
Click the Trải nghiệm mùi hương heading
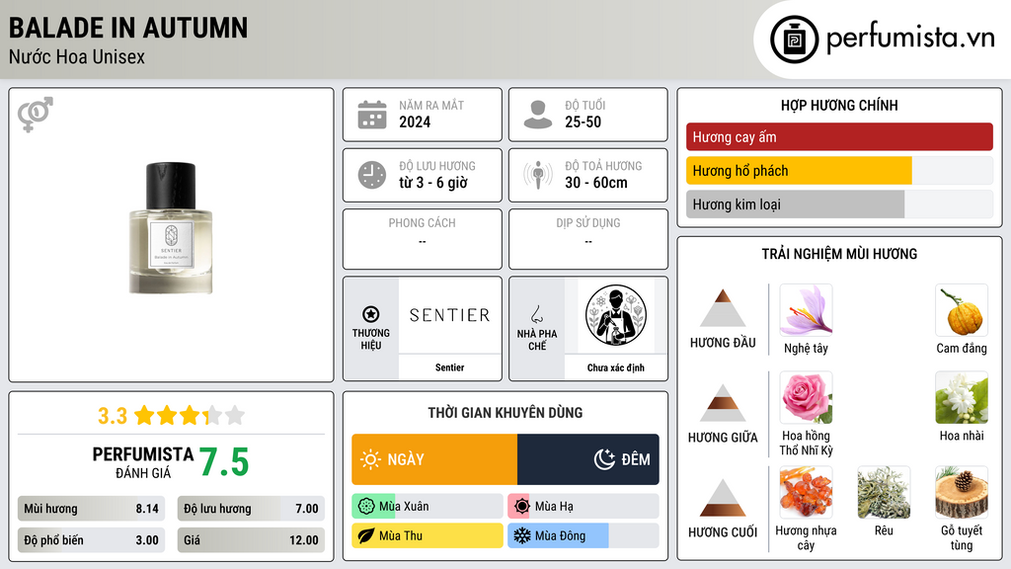pos(839,254)
